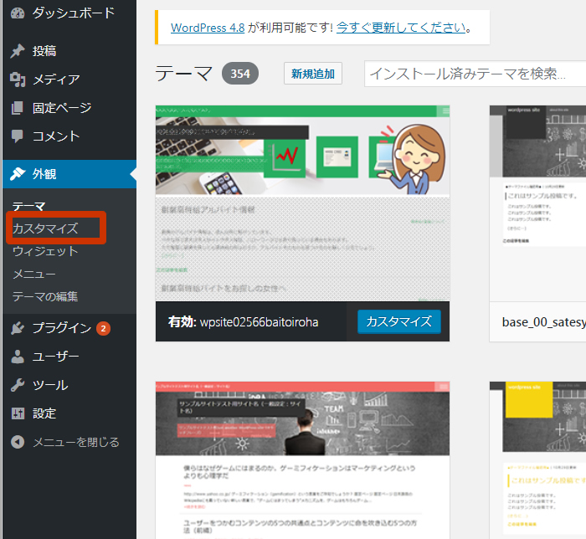Image resolution: width=586 pixels, height=539 pixels.
Task: Click the collapse arrow icon beside メニューを閉じる
Action: [18, 442]
